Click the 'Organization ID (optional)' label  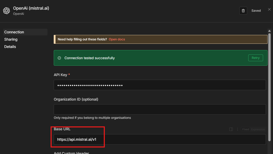76,99
